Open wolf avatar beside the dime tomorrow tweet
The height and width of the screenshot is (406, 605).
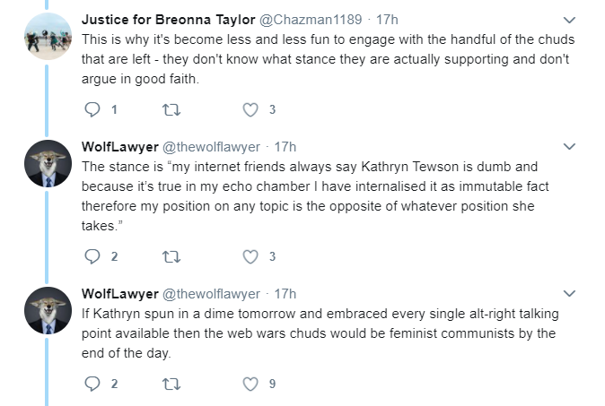48,310
